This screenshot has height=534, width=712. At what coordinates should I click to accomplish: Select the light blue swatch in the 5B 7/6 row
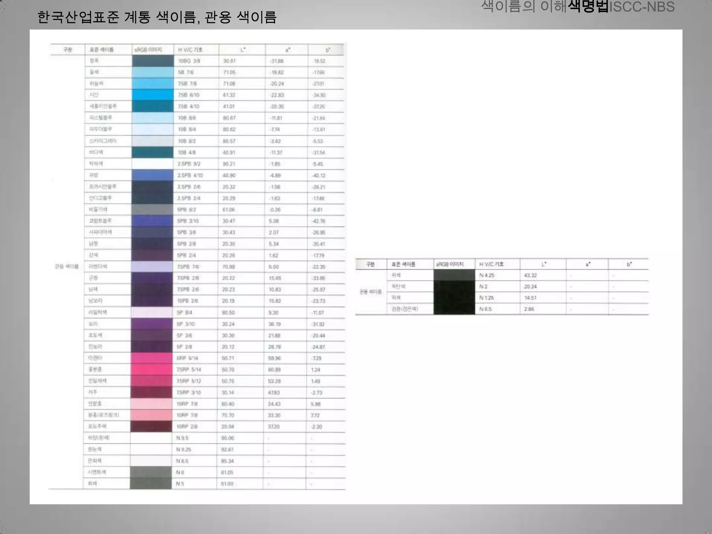pyautogui.click(x=153, y=72)
